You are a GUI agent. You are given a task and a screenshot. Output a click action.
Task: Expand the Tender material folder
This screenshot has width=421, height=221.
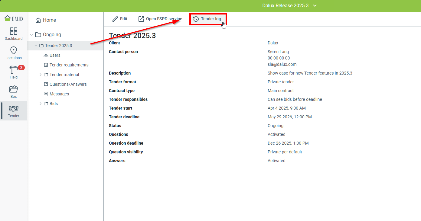click(x=41, y=75)
